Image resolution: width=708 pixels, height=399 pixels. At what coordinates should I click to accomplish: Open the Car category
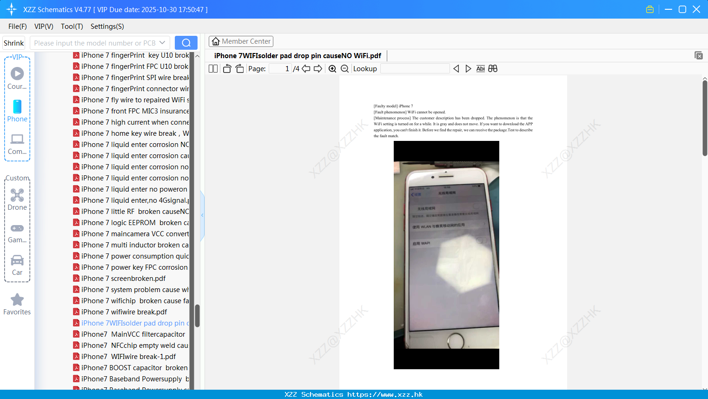click(17, 265)
